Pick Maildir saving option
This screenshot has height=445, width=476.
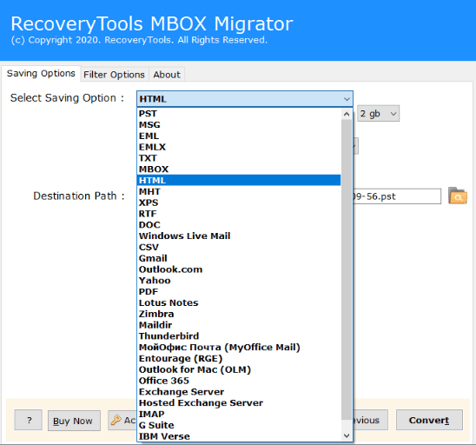[239, 325]
